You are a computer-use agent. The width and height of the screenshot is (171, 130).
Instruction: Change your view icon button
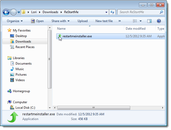click(135, 21)
